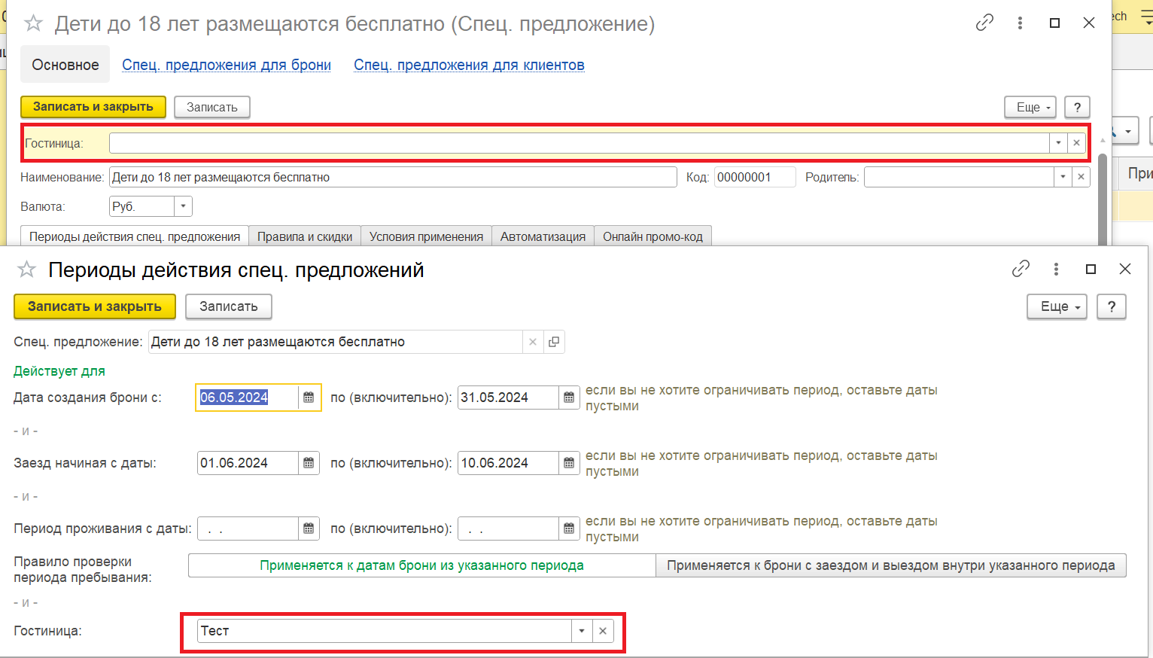Clear the 'Спец. предложение' field
Screen dimensions: 1153x658
tap(532, 342)
